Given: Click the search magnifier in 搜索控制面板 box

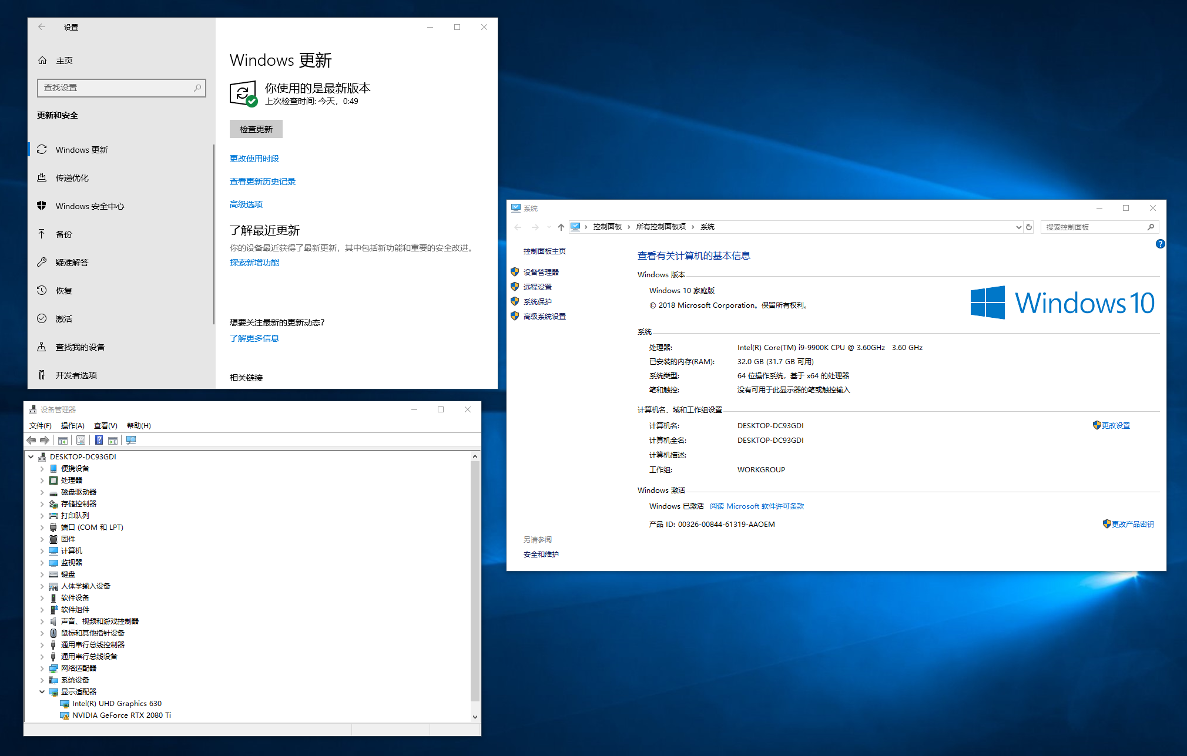Looking at the screenshot, I should (x=1151, y=227).
